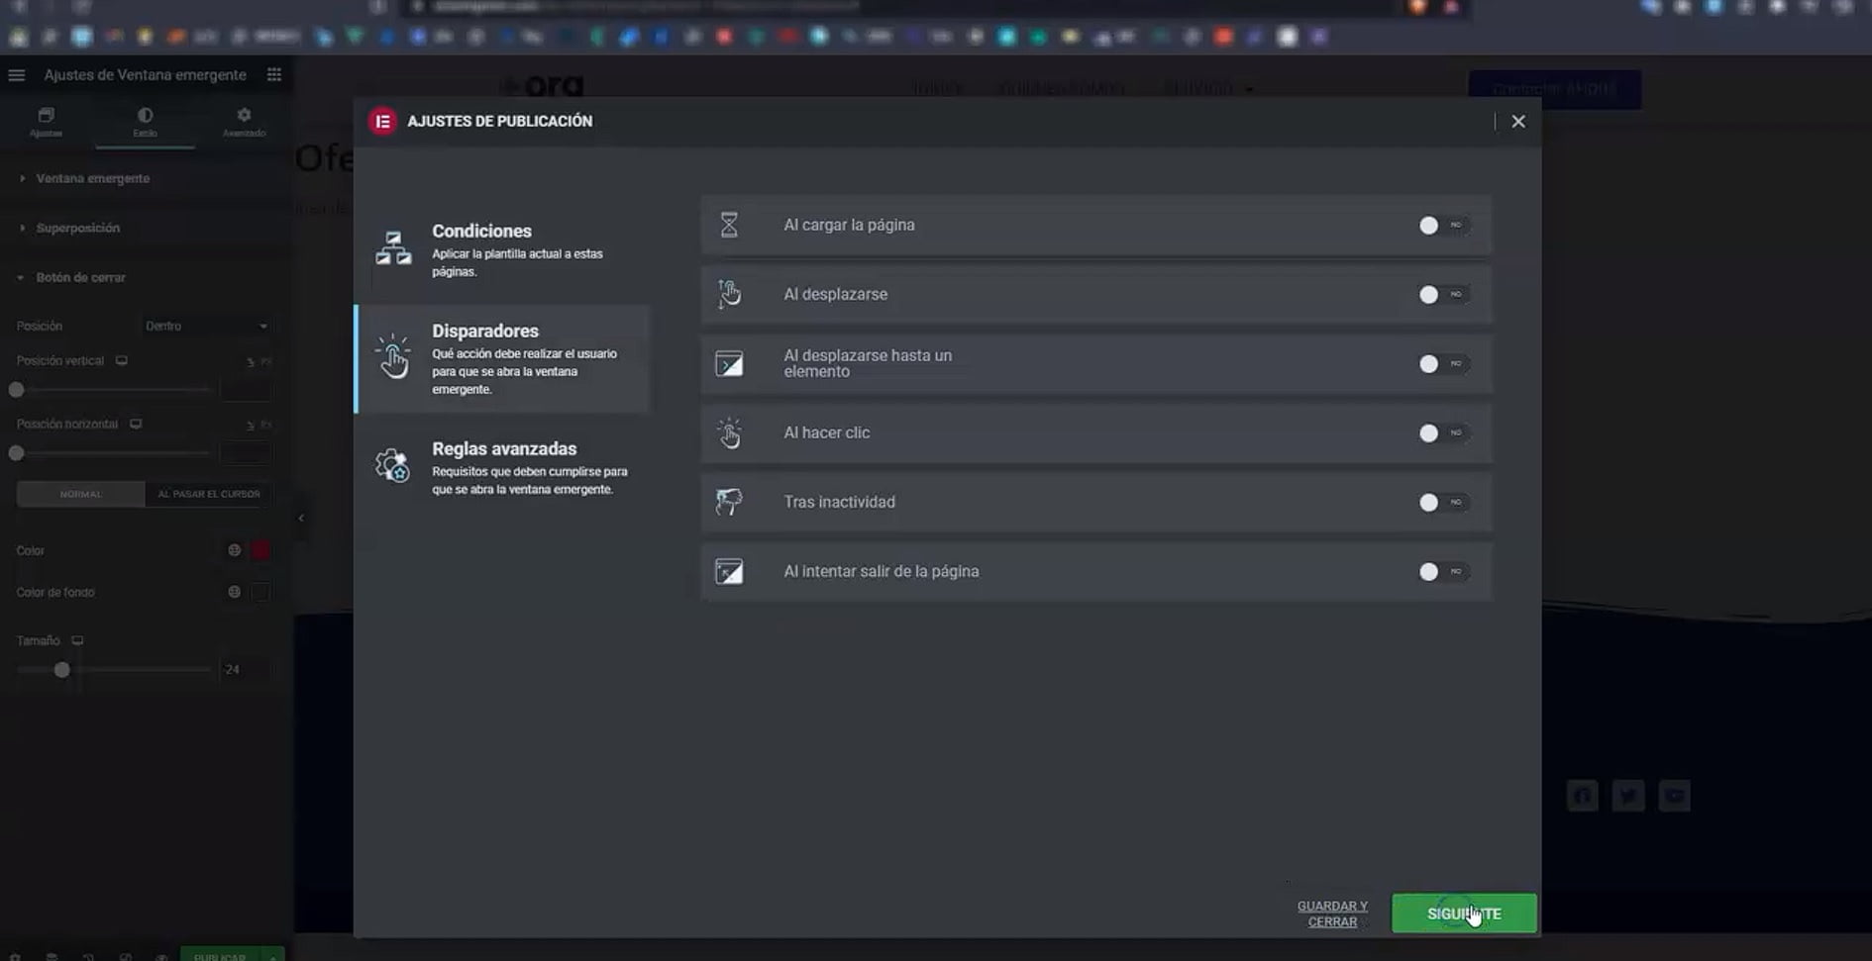
Task: Enable the Al cargar la página trigger
Action: click(1442, 226)
